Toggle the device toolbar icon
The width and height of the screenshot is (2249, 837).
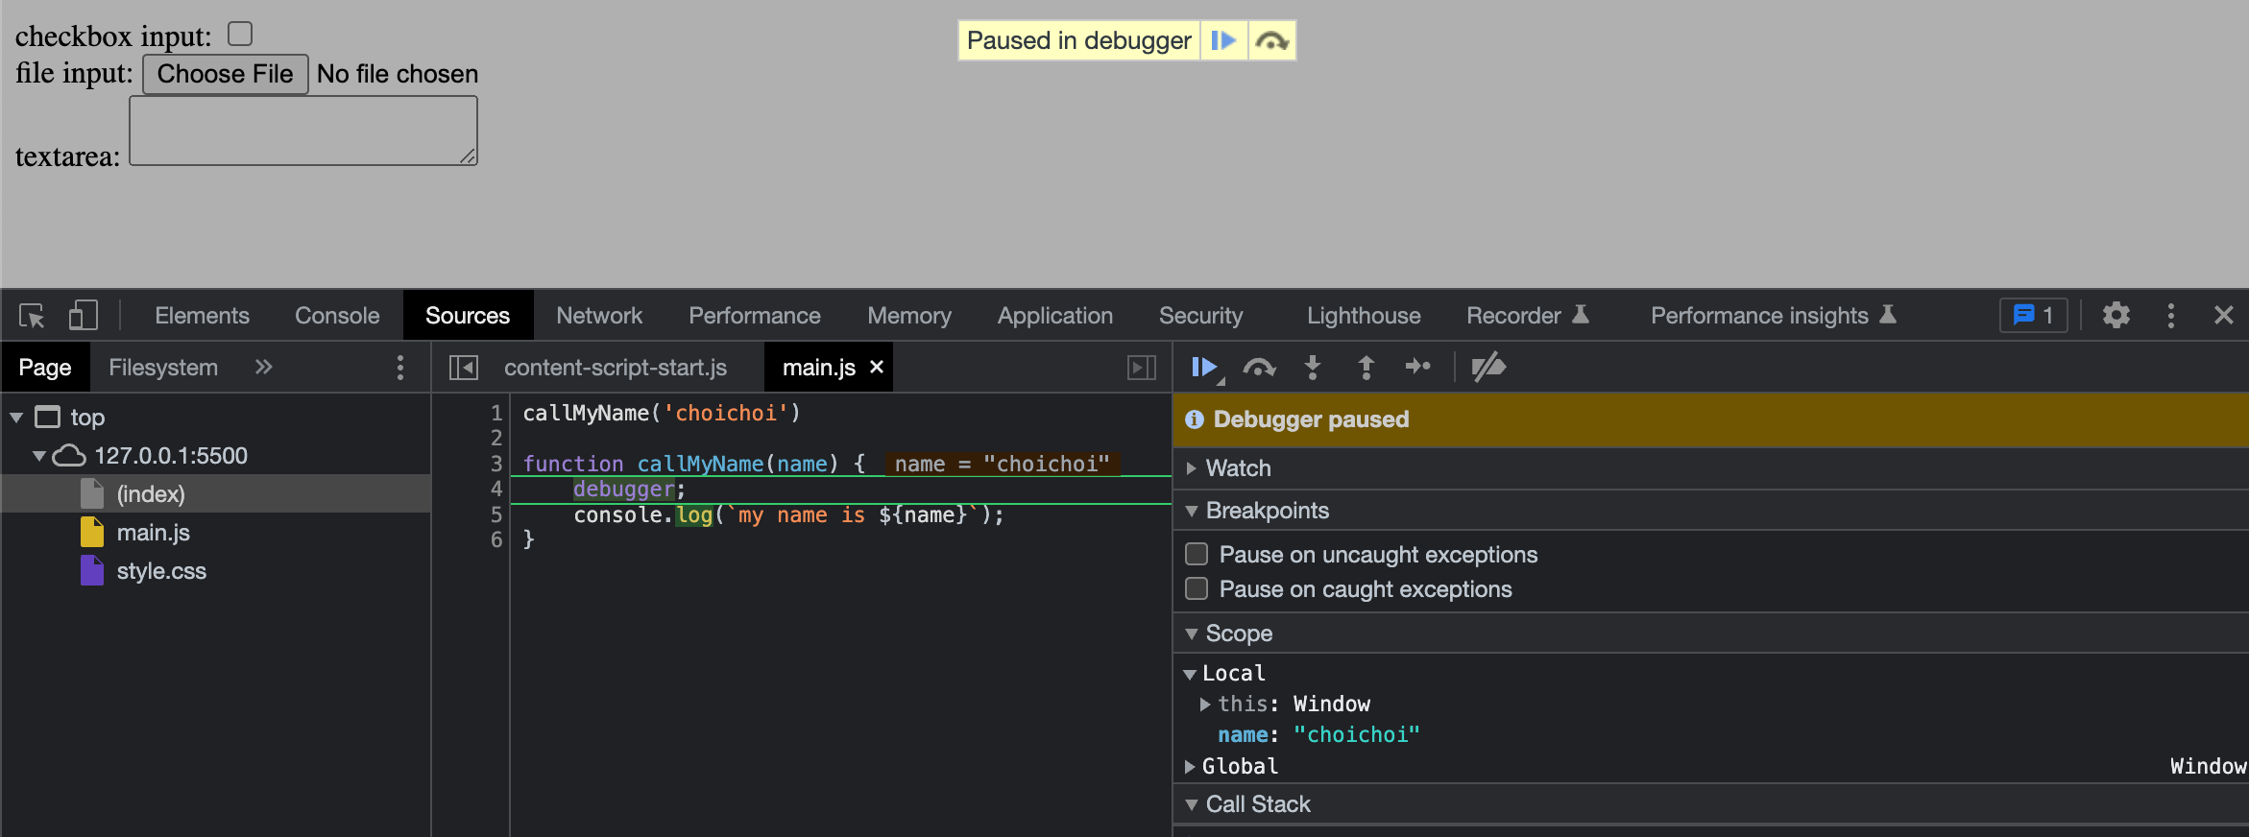pyautogui.click(x=84, y=316)
